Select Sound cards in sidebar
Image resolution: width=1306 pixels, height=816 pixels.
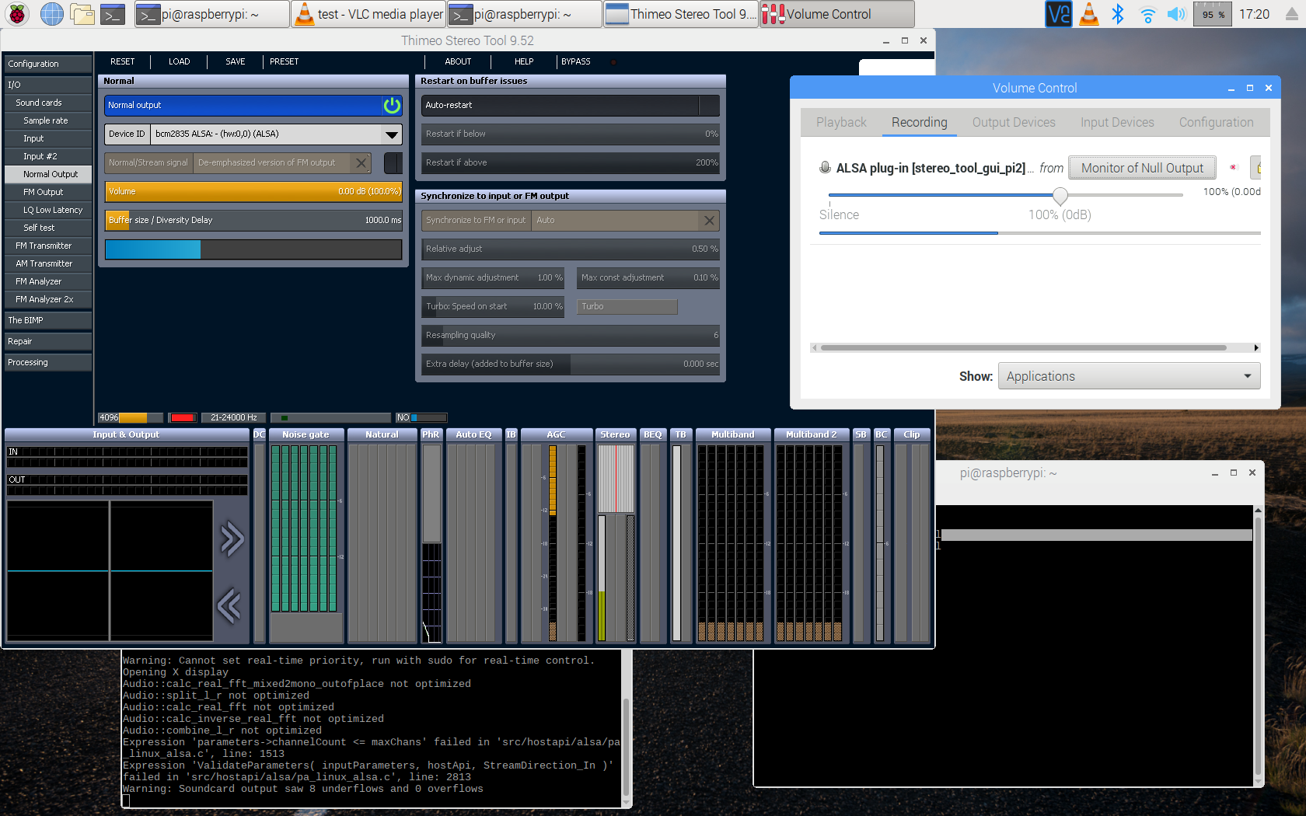[48, 103]
